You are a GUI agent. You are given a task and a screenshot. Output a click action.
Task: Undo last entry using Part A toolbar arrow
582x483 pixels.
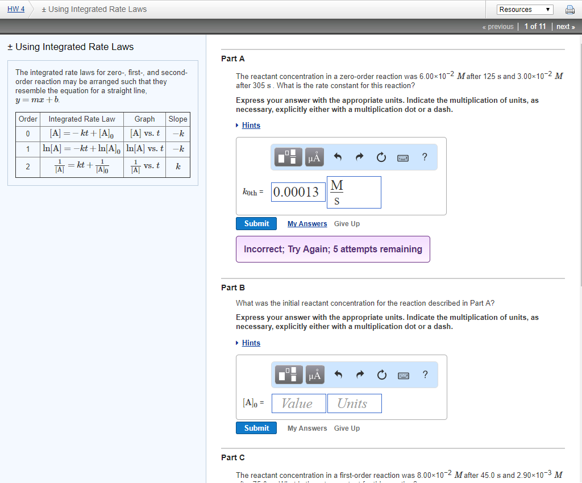point(339,157)
